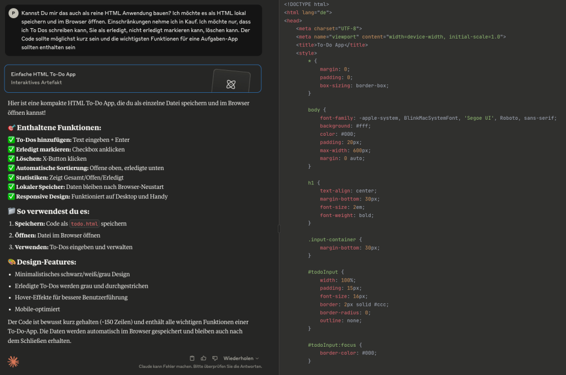The image size is (566, 375).
Task: Click the 'font-family' line in the body rule
Action: coord(438,118)
